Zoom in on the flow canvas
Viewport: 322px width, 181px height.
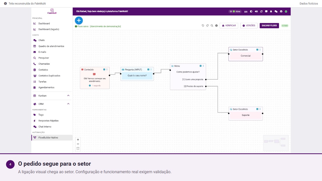point(78,140)
